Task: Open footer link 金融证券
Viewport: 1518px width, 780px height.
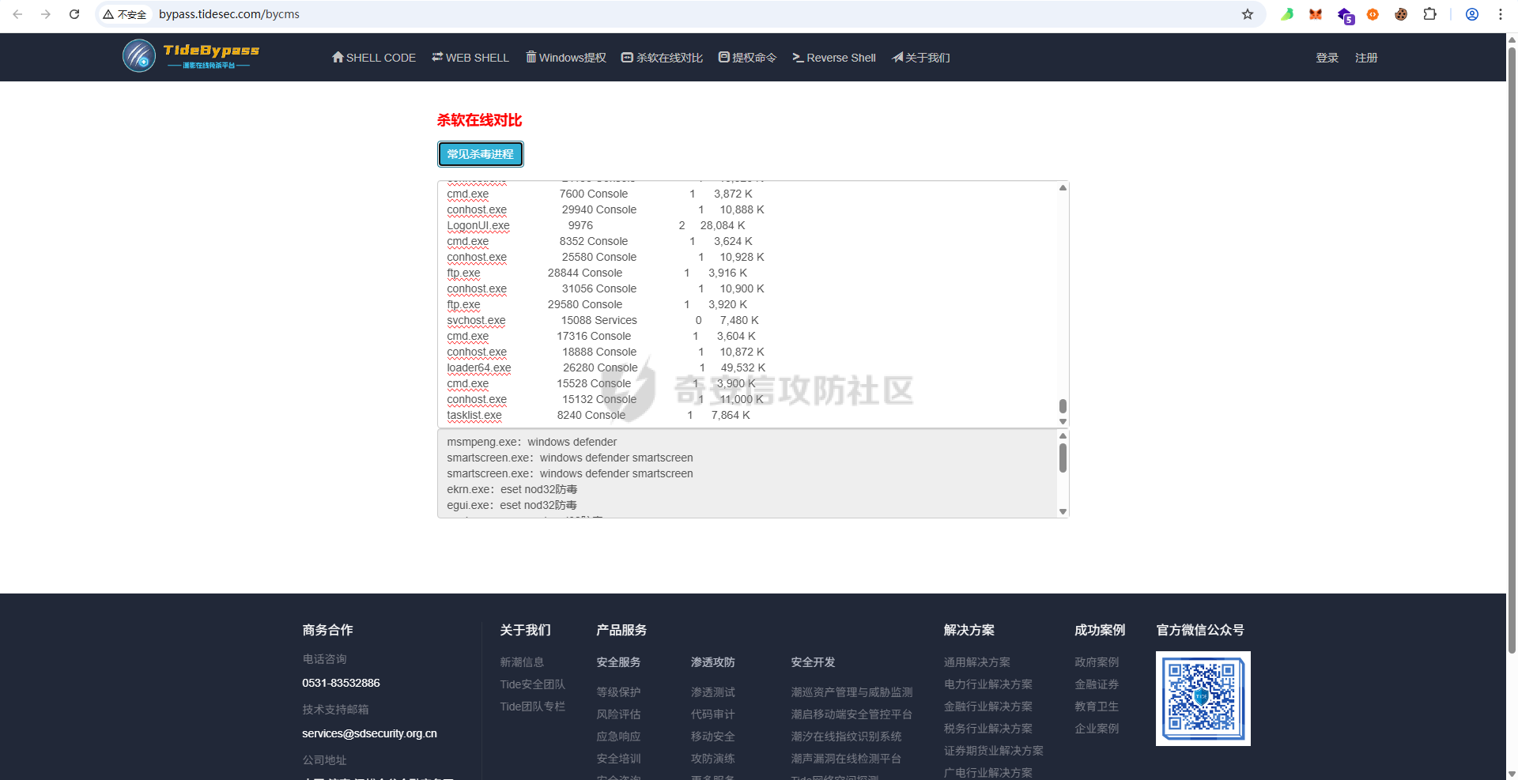Action: pyautogui.click(x=1097, y=684)
